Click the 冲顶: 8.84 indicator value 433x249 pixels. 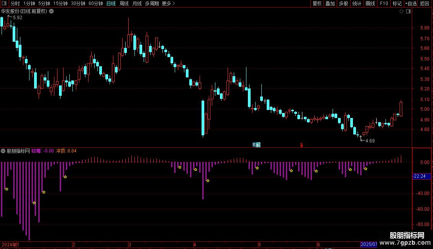(66, 151)
